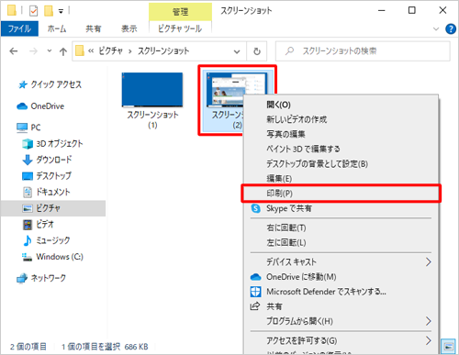Switch to the ホーム ribbon tab
The image size is (459, 355).
click(57, 28)
